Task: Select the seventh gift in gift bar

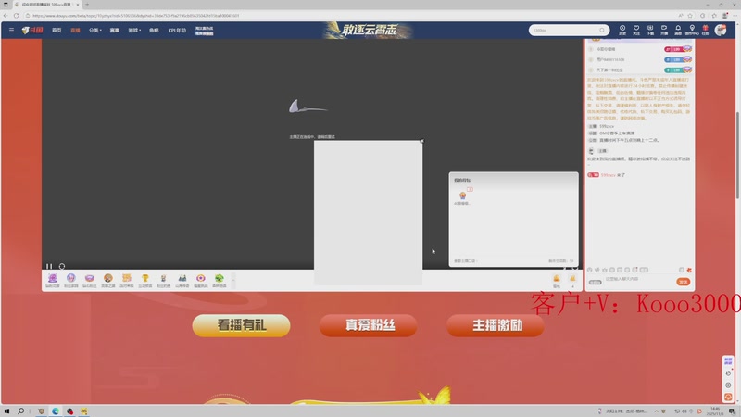Action: [x=164, y=281]
